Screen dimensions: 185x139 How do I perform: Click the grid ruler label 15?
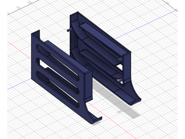click(x=18, y=8)
